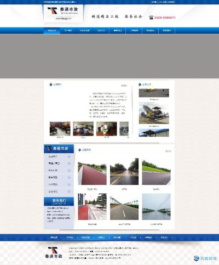Click the diamond icon of the company intro heading
The width and height of the screenshot is (219, 265).
click(x=51, y=84)
